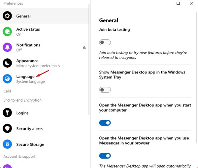Click the green Active status icon
198x168 pixels.
[7, 31]
